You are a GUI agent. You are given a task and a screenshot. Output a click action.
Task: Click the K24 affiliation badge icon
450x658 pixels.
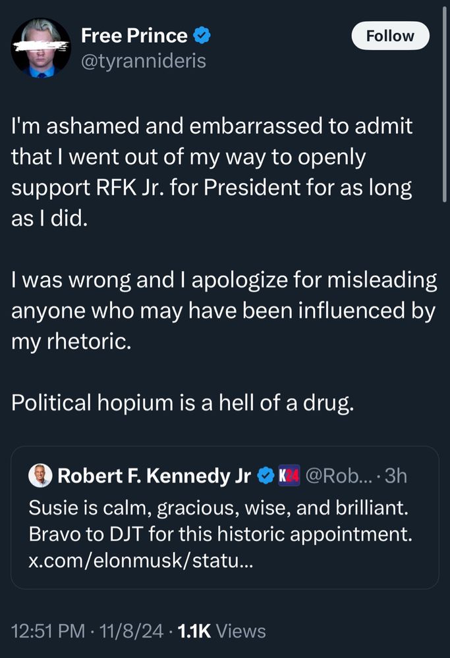[289, 476]
